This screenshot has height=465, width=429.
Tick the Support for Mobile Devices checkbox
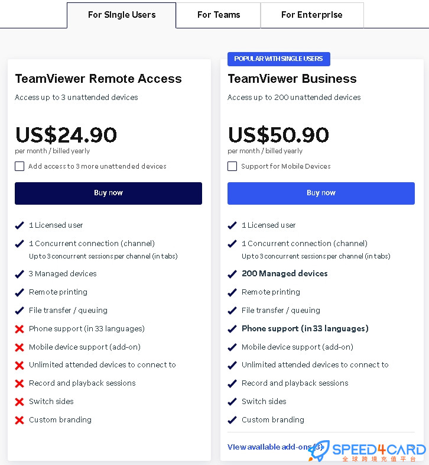click(232, 166)
